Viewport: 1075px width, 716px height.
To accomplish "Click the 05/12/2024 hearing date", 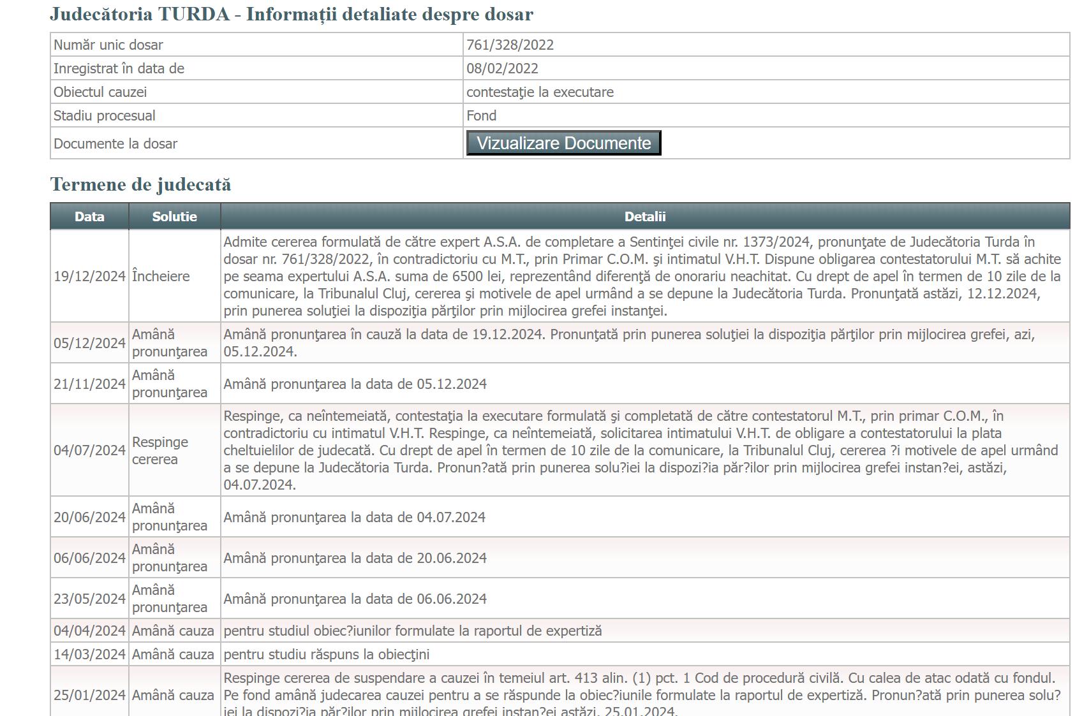I will [89, 343].
